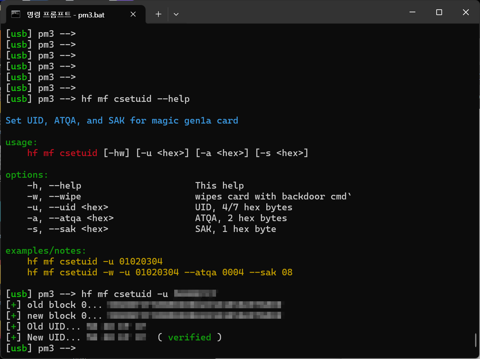The image size is (480, 359).
Task: Click the '-h, --help' option
Action: click(54, 186)
